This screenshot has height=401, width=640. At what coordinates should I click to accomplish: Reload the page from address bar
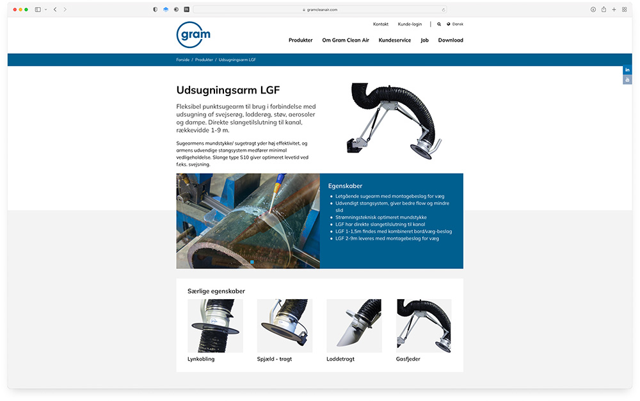(x=444, y=10)
